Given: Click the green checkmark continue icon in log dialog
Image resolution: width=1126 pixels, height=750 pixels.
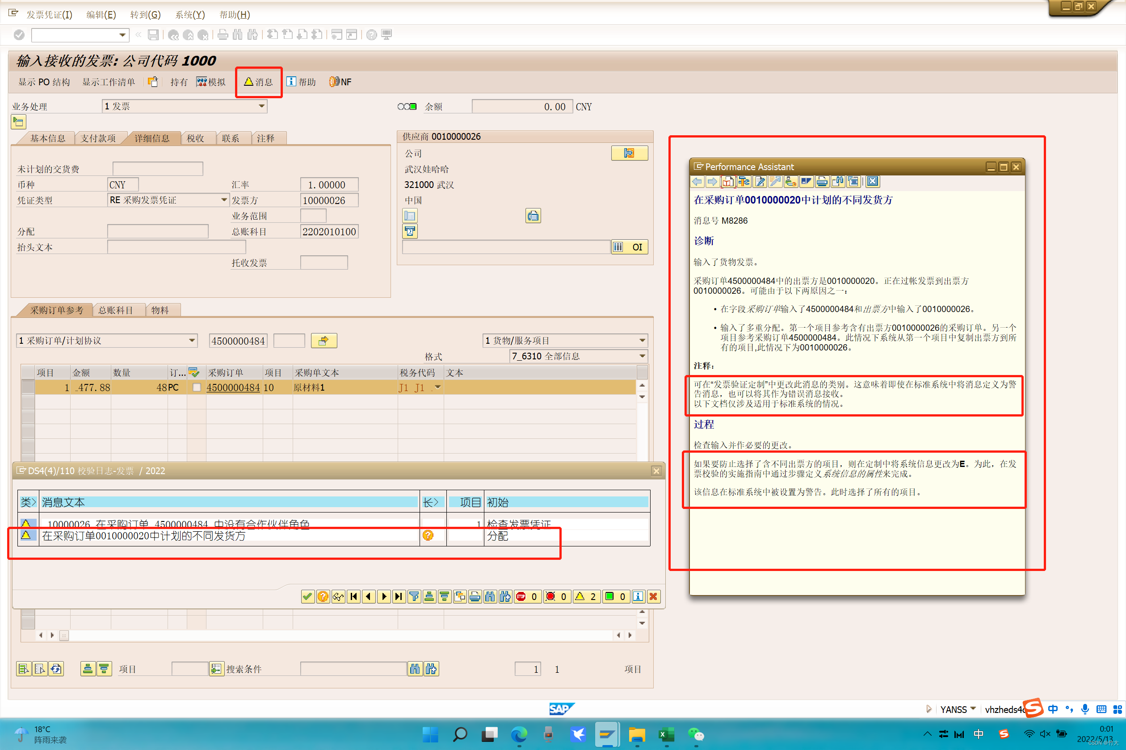Looking at the screenshot, I should 307,596.
